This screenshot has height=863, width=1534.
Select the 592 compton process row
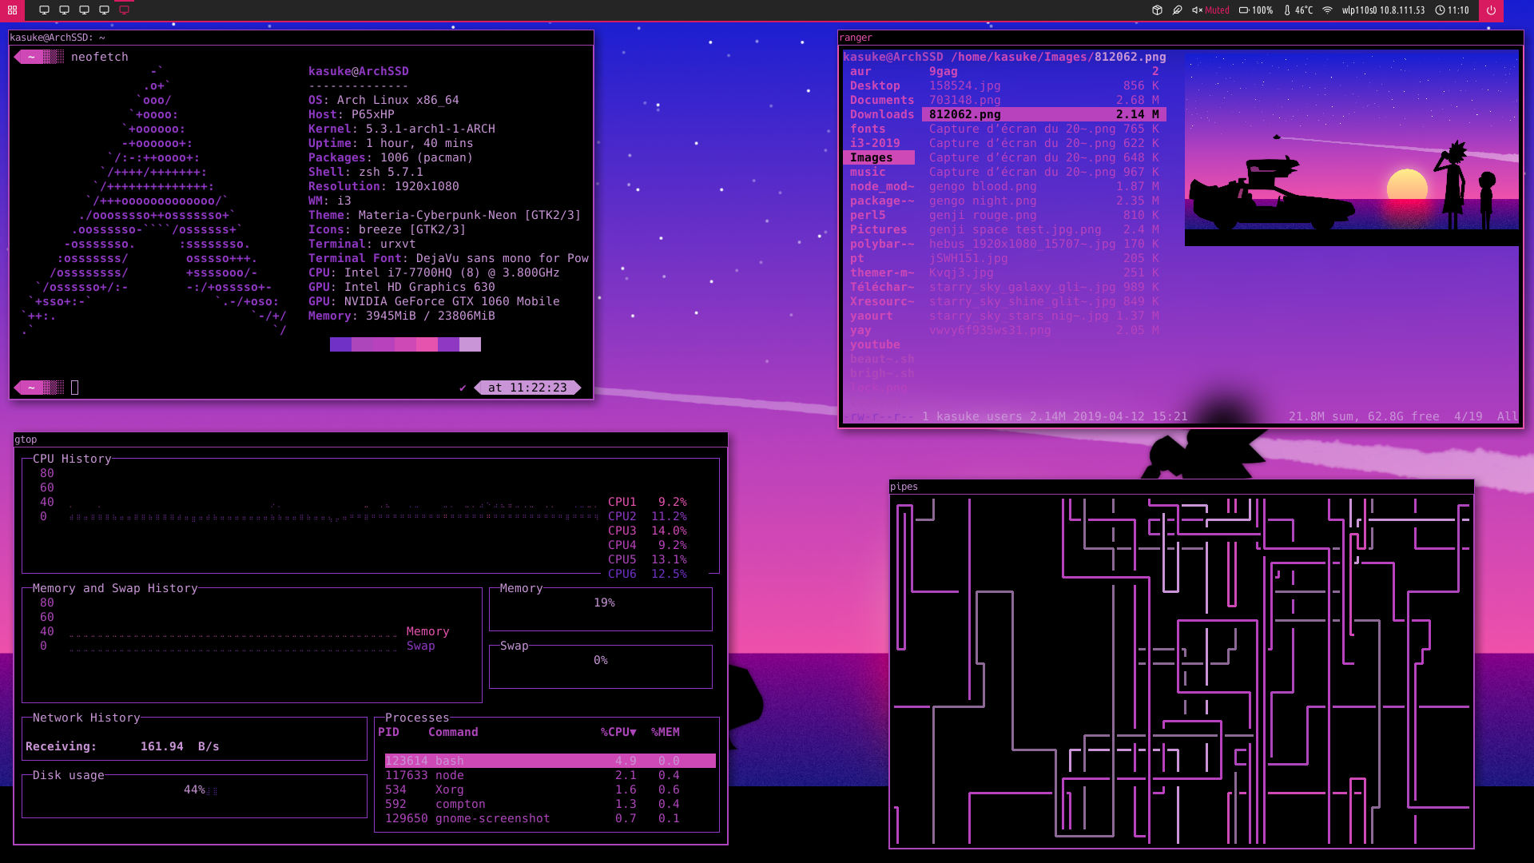click(550, 804)
